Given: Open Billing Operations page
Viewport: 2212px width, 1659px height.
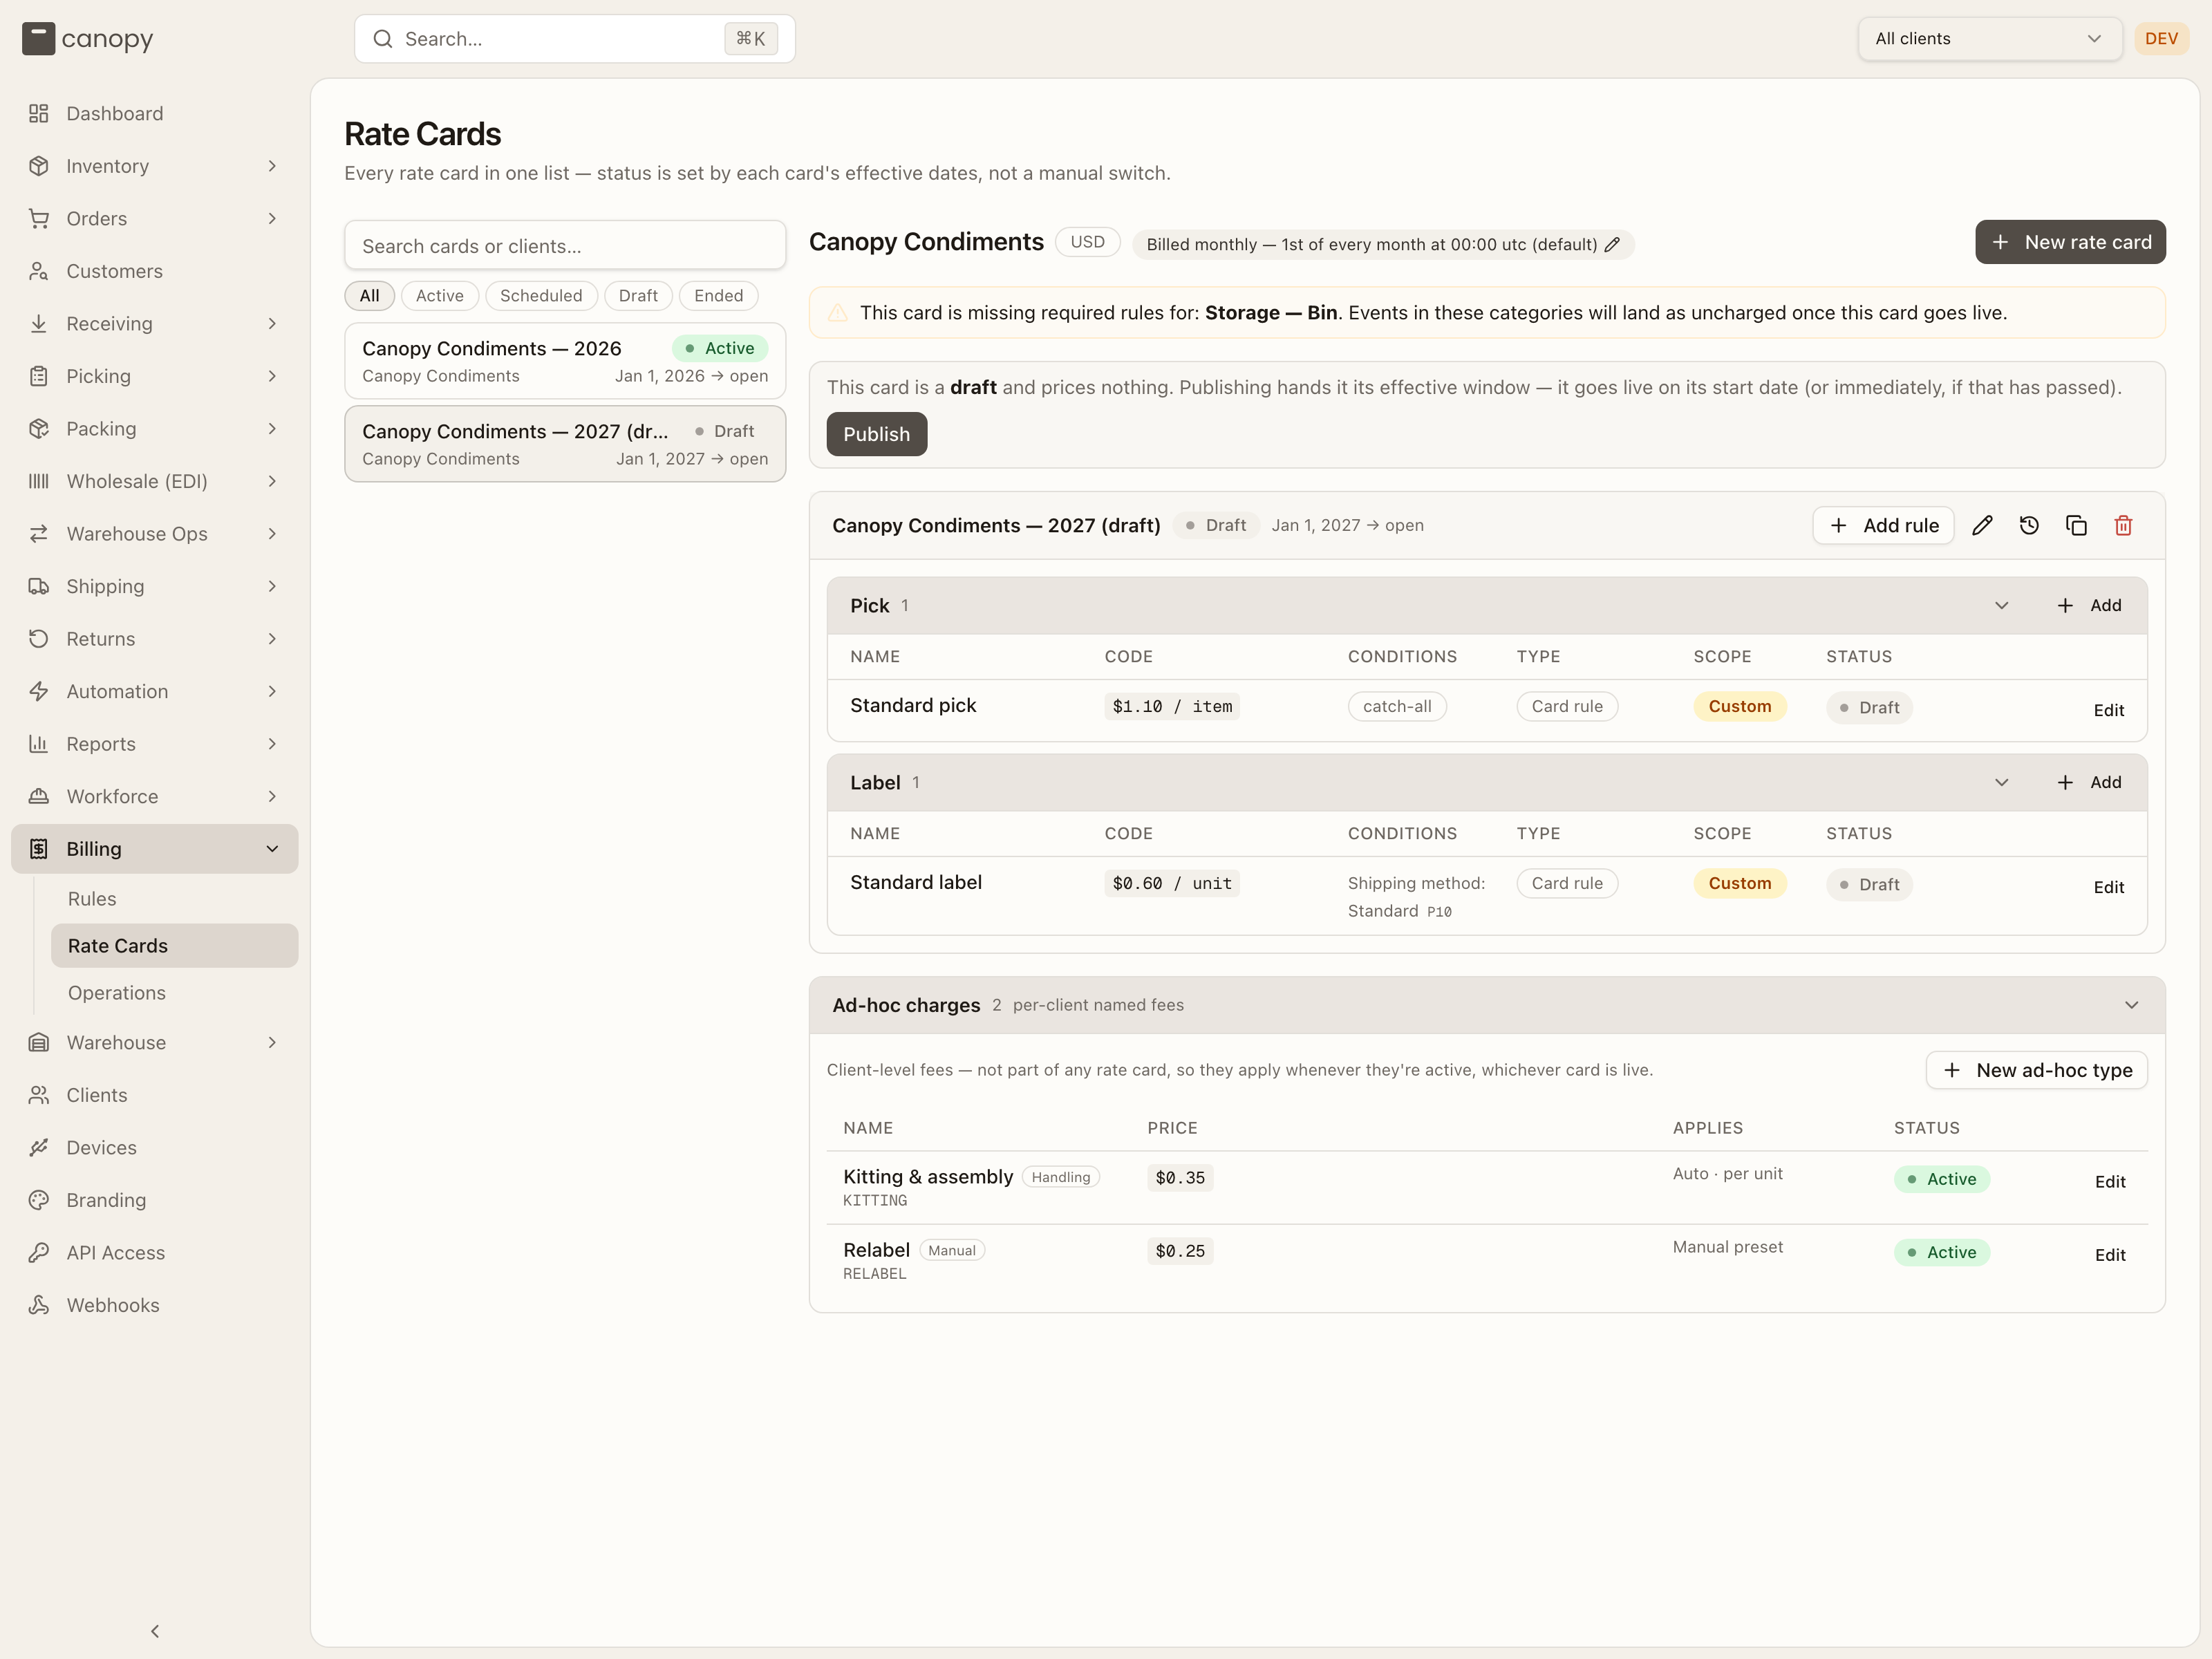Looking at the screenshot, I should [x=174, y=993].
